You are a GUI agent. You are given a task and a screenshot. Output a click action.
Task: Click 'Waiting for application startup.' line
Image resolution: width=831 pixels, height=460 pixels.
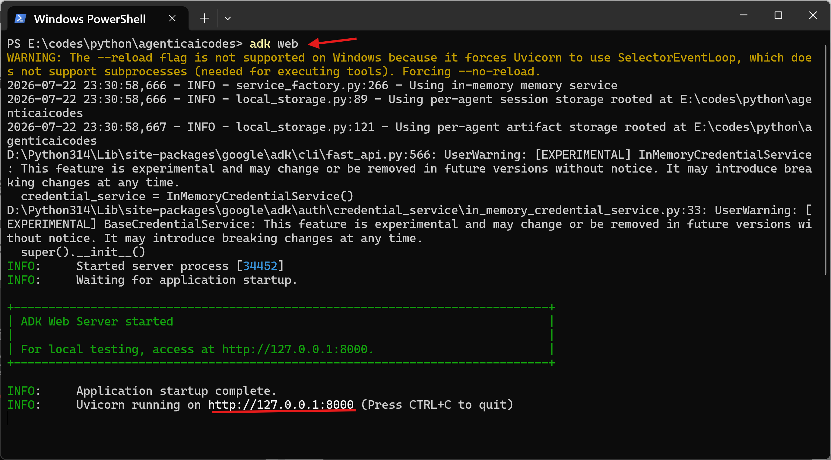(x=186, y=280)
